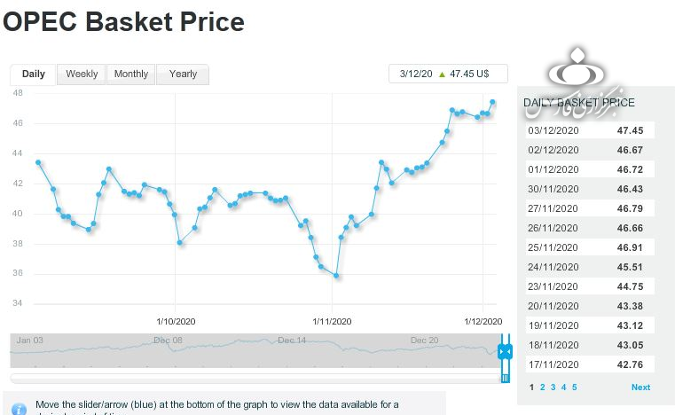Click Jan 03 on the overview timeline
This screenshot has width=675, height=415.
pyautogui.click(x=29, y=341)
